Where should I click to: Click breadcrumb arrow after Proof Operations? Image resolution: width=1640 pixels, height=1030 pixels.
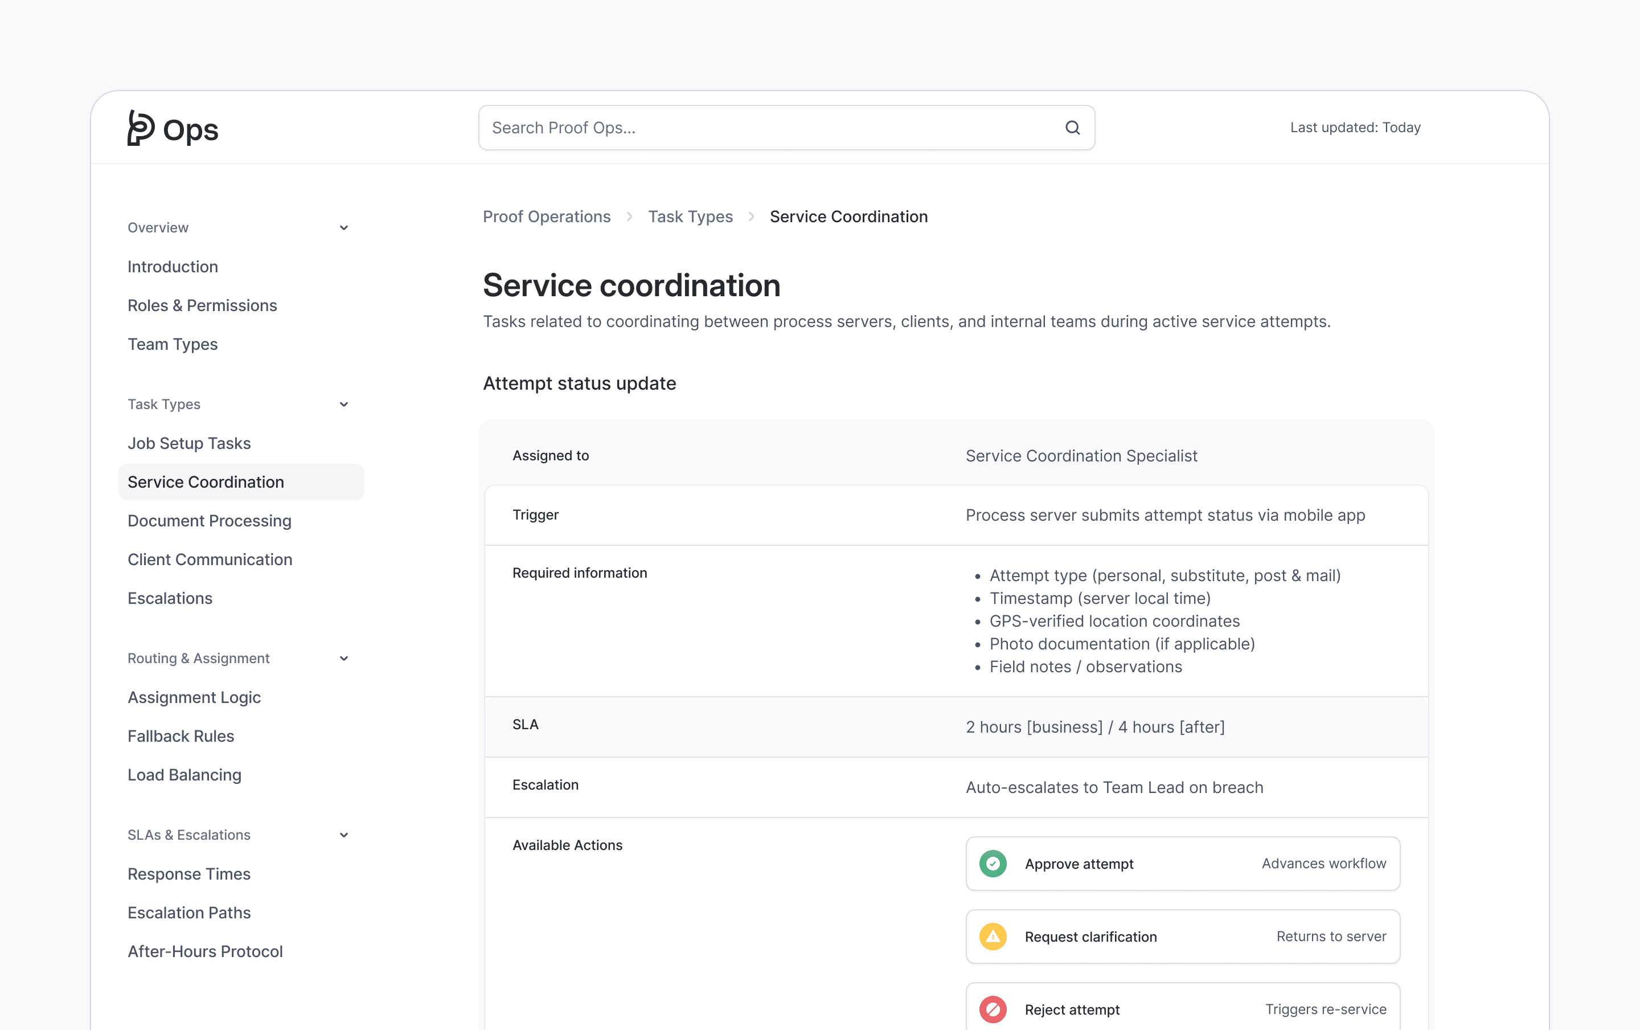[630, 216]
